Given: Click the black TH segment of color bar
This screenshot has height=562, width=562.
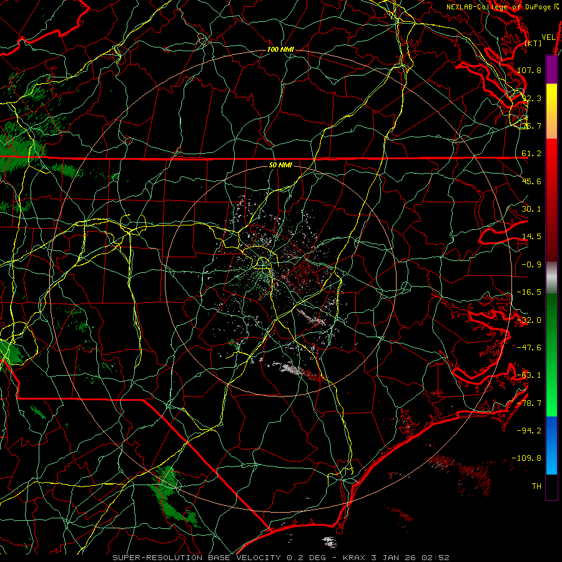Looking at the screenshot, I should coord(551,486).
